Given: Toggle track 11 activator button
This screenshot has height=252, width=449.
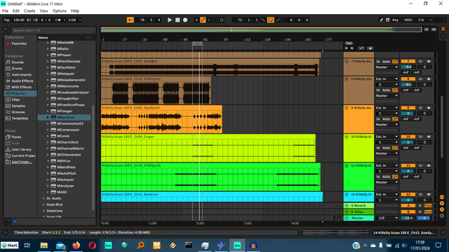Looking at the screenshot, I should (408, 166).
